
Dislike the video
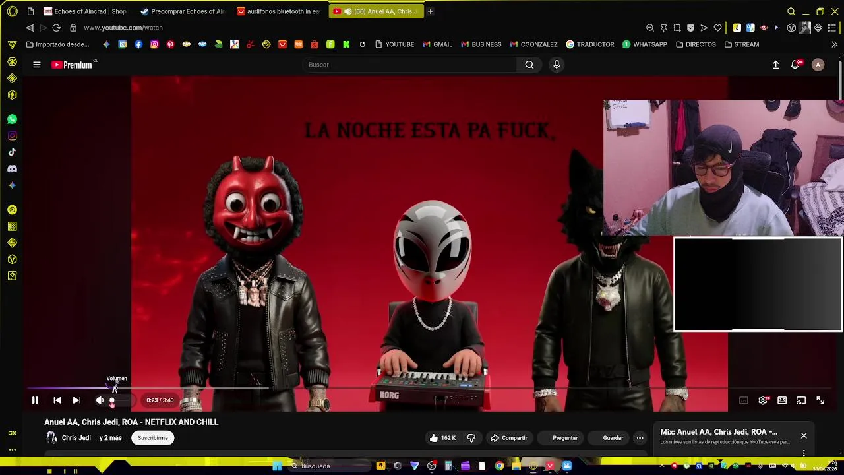coord(471,438)
